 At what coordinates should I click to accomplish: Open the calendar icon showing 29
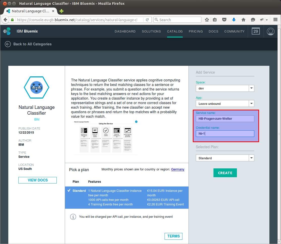tap(256, 31)
